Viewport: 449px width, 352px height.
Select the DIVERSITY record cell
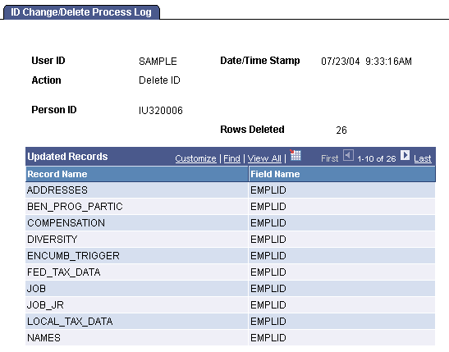pyautogui.click(x=137, y=240)
